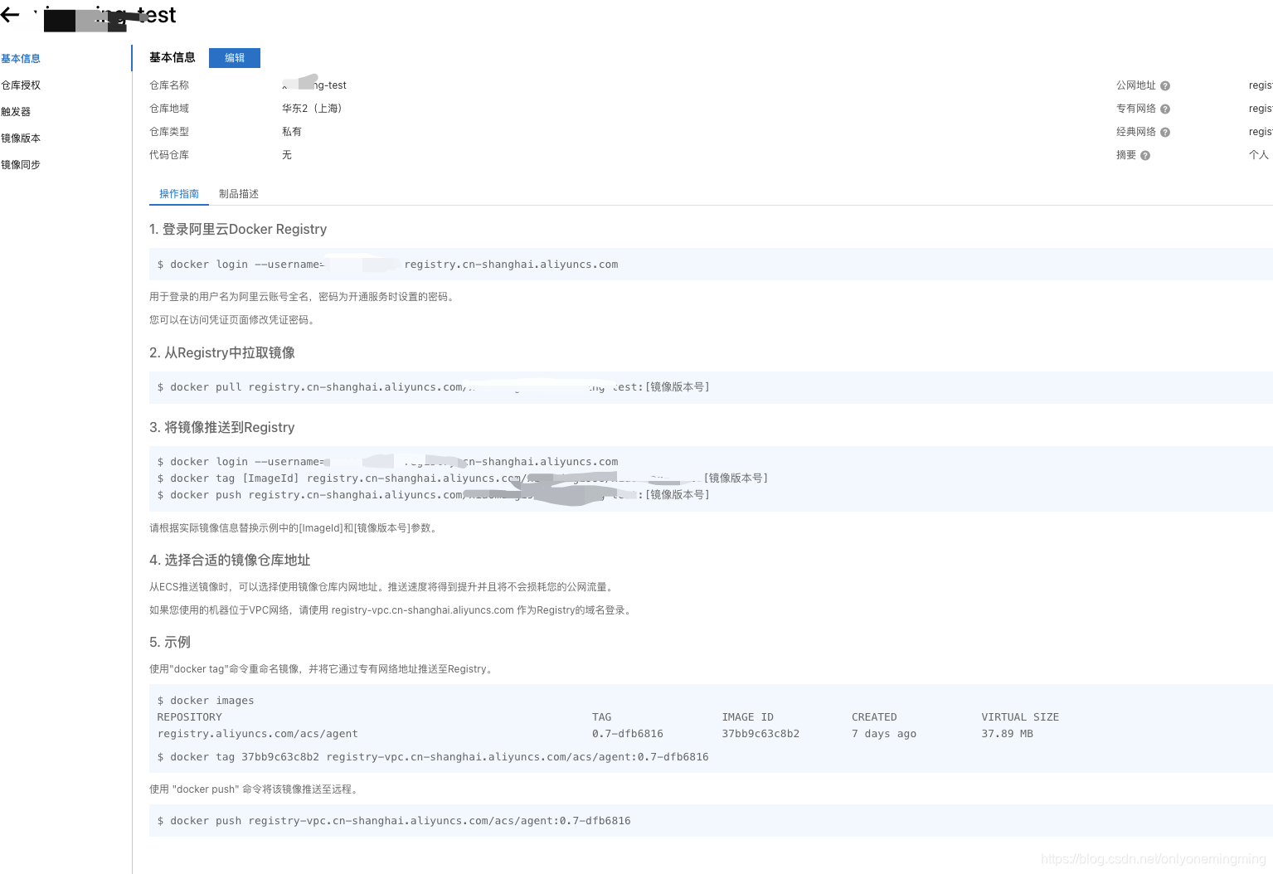Click heading 5. 示例
The image size is (1273, 874).
[x=170, y=642]
